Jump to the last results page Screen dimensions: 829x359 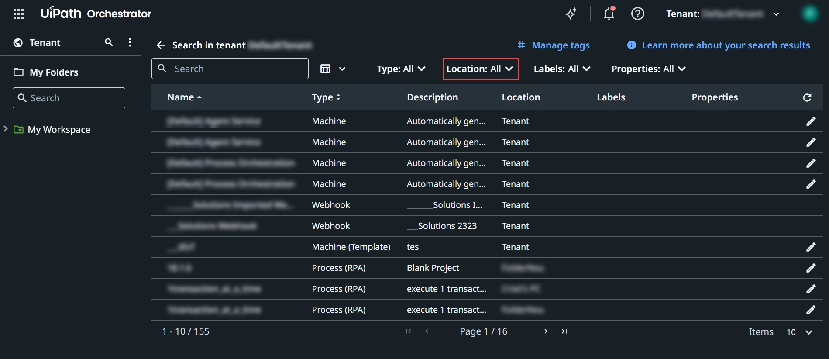(564, 331)
